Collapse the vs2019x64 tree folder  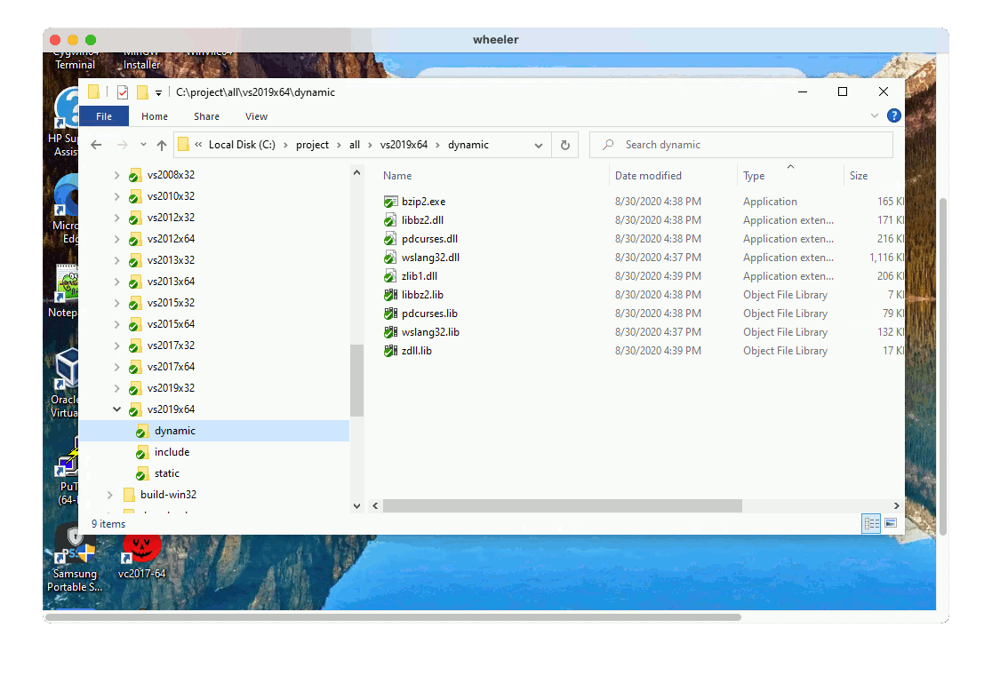click(x=116, y=409)
